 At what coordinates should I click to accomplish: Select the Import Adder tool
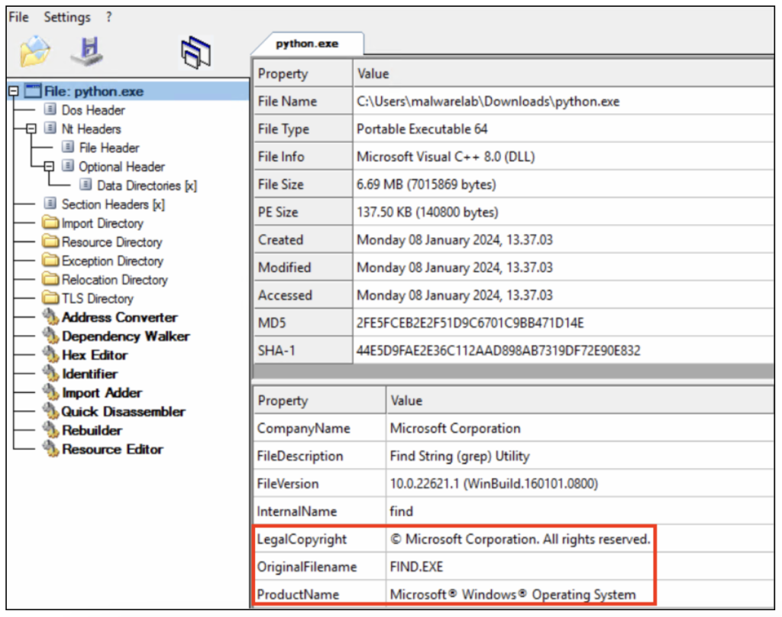(x=102, y=393)
